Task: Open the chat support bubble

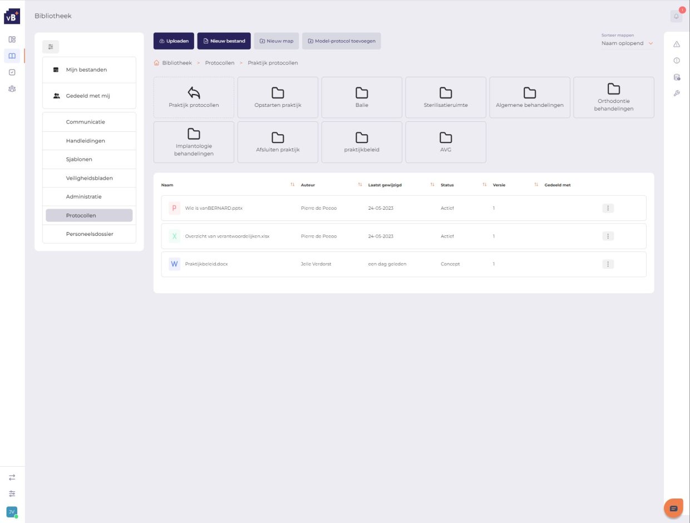Action: point(673,509)
